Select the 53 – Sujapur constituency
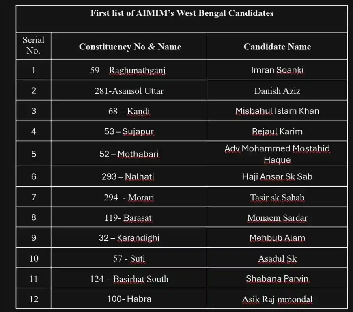The image size is (353, 312). (129, 132)
